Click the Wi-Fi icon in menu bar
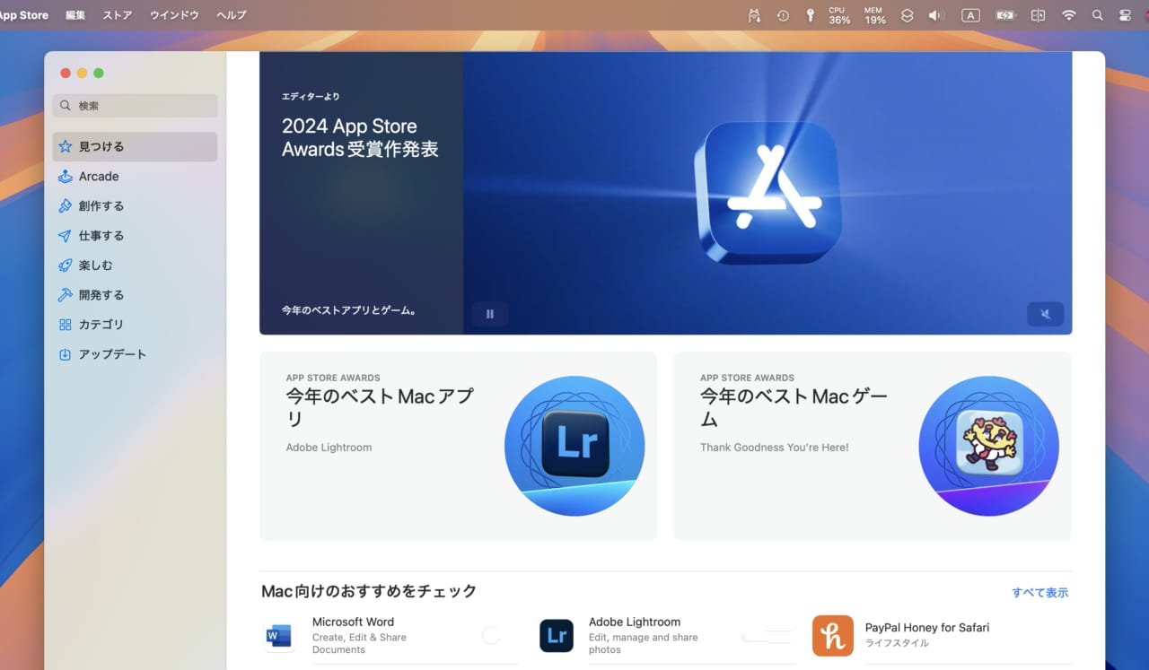 [x=1068, y=15]
